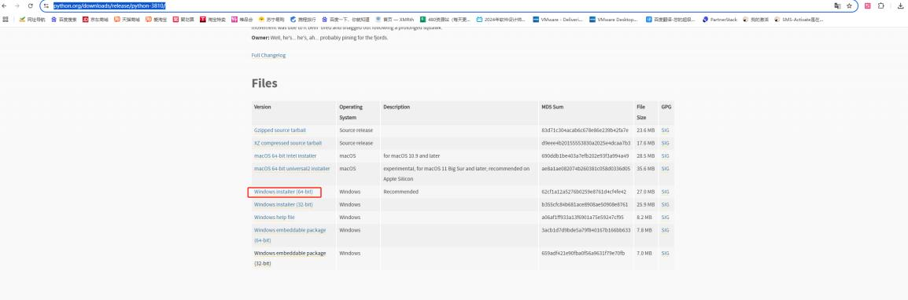
Task: Download Windows embeddable package (64-bit)
Action: pyautogui.click(x=290, y=235)
